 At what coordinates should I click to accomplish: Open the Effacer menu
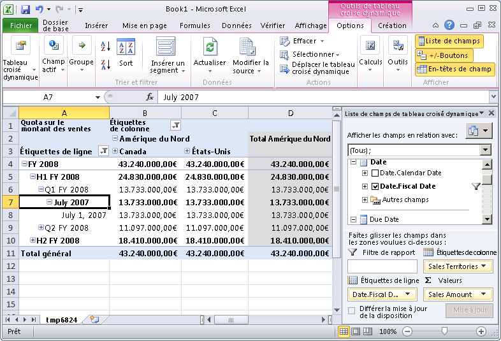coord(302,41)
